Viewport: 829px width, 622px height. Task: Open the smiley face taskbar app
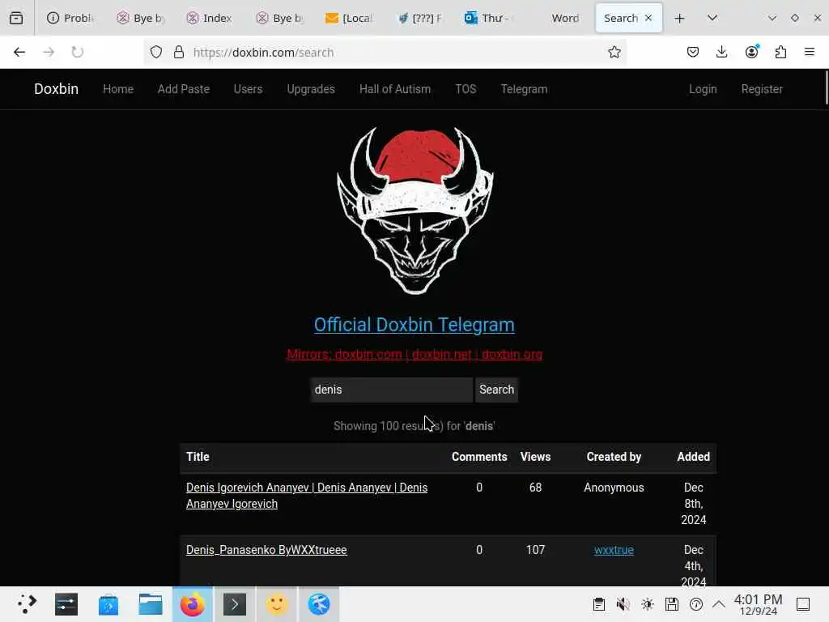(277, 604)
